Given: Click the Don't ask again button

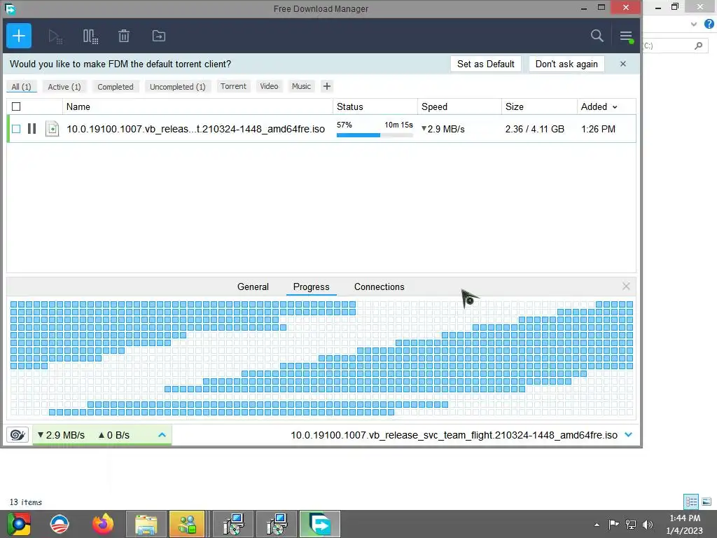Looking at the screenshot, I should 566,64.
